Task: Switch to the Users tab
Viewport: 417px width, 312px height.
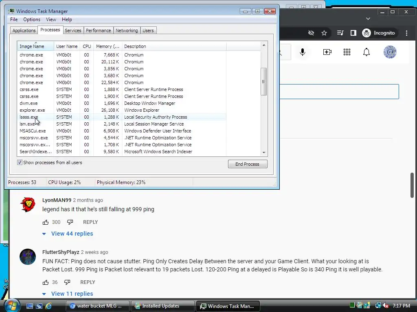Action: (148, 30)
